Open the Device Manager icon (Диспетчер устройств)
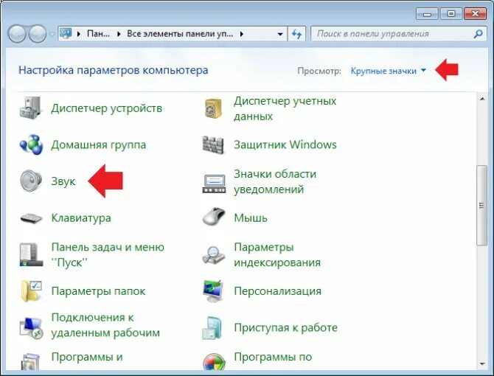Screen dimensions: 494x376 pyautogui.click(x=30, y=108)
